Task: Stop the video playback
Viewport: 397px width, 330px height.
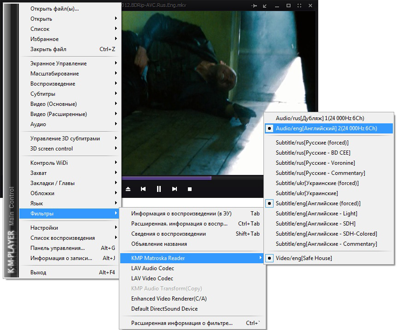Action: (x=190, y=189)
